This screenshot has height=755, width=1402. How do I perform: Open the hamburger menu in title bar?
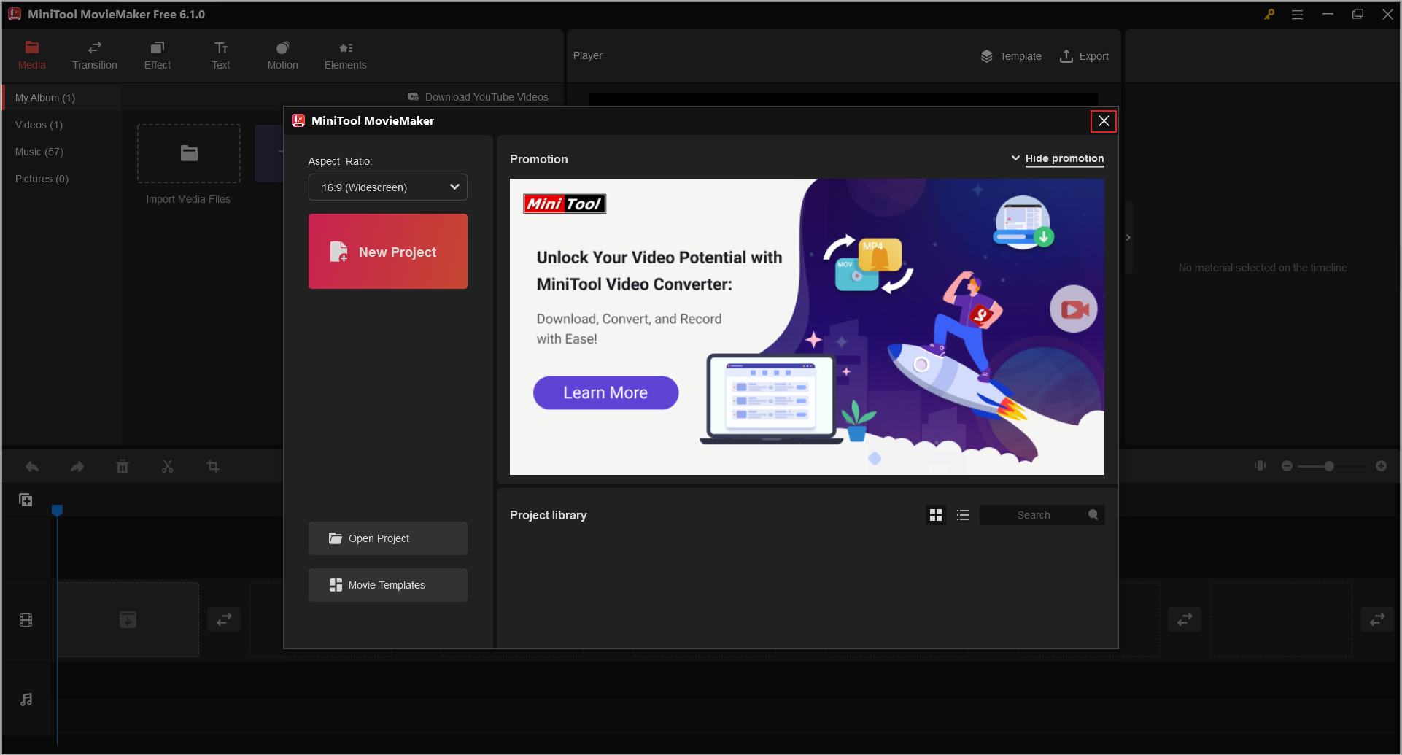point(1297,14)
